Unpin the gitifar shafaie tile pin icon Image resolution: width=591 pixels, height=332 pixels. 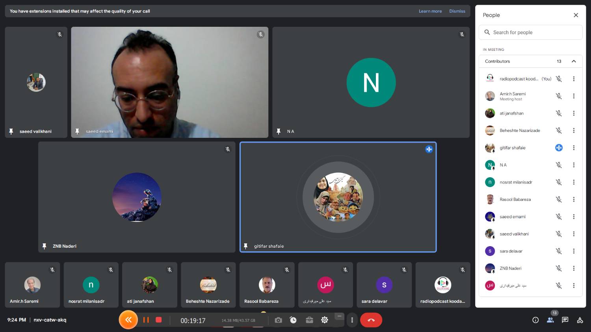pos(245,246)
